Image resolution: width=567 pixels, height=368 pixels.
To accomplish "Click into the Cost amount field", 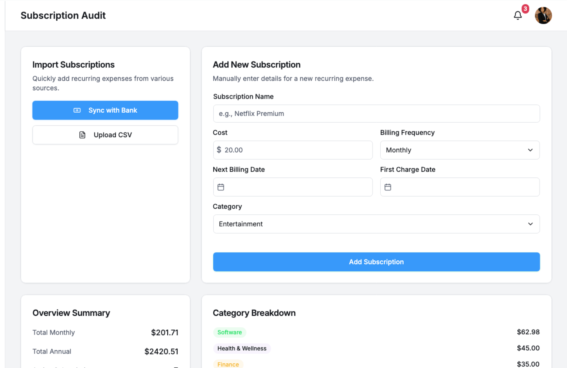I will [295, 150].
